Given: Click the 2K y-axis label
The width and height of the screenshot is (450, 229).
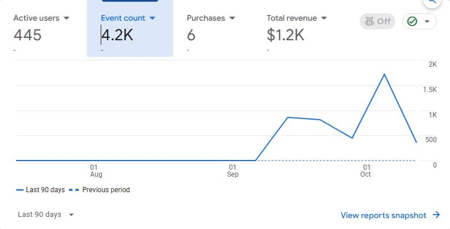Looking at the screenshot, I should 433,64.
